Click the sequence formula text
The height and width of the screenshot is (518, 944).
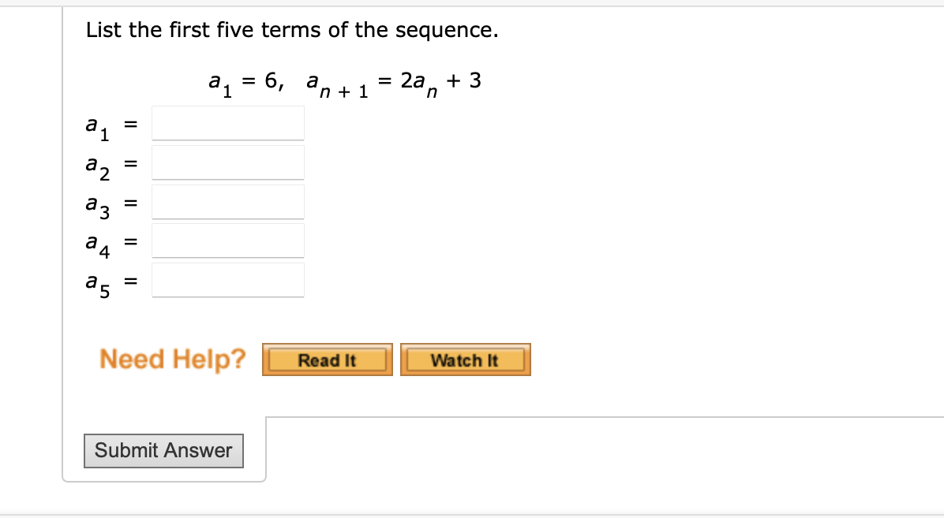tap(345, 80)
